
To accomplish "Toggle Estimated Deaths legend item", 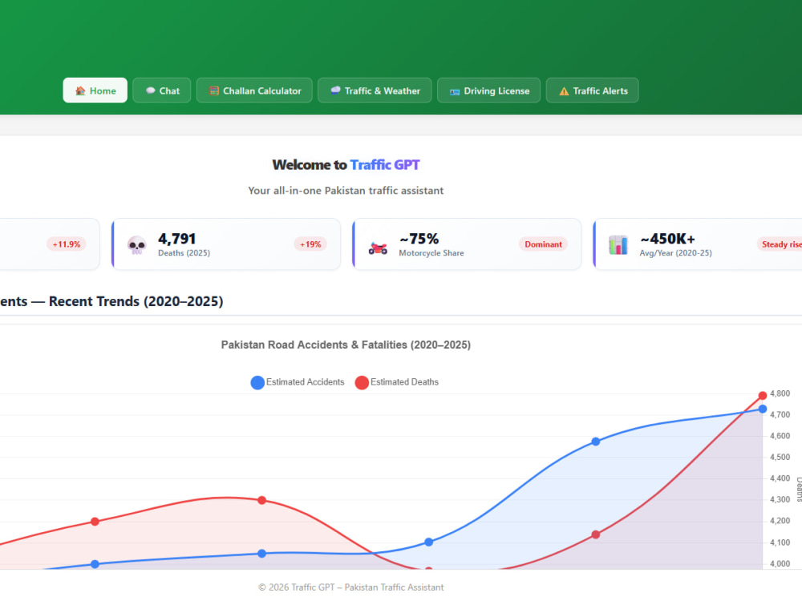I will click(x=397, y=382).
